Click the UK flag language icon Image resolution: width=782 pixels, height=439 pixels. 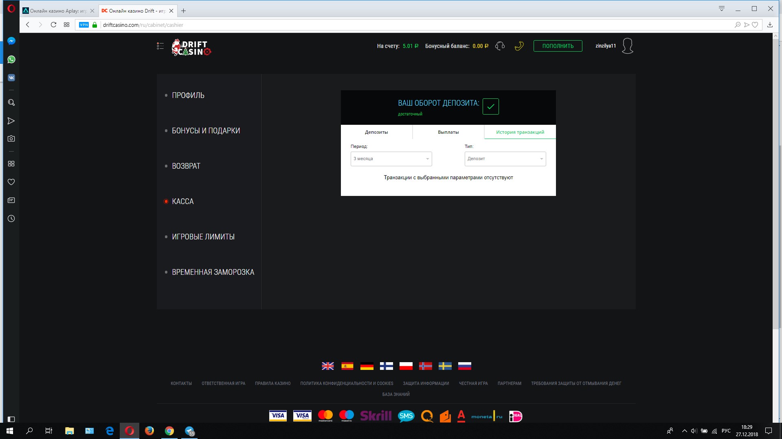(327, 366)
